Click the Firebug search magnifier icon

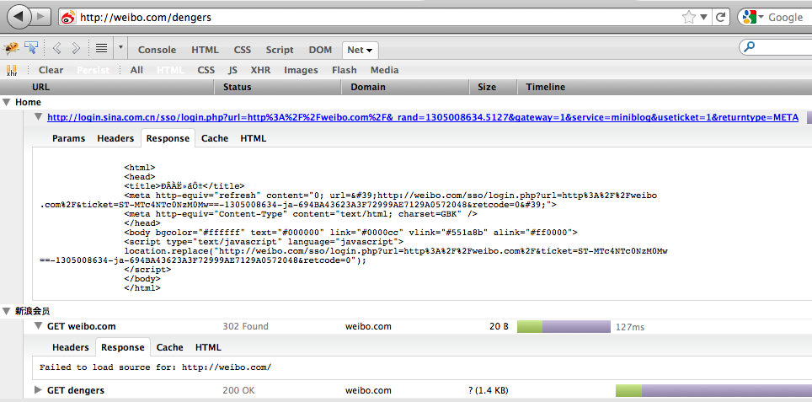[749, 47]
